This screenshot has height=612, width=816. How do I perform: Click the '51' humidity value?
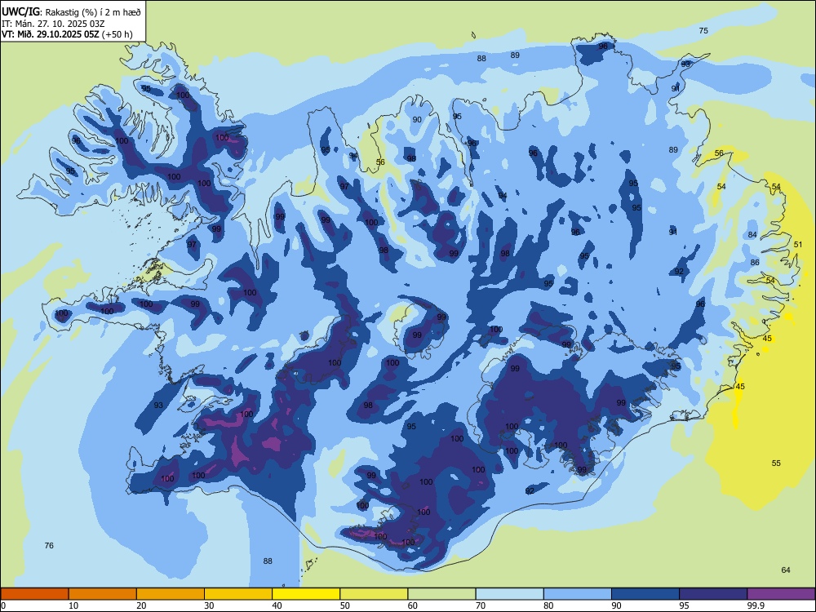tap(798, 245)
